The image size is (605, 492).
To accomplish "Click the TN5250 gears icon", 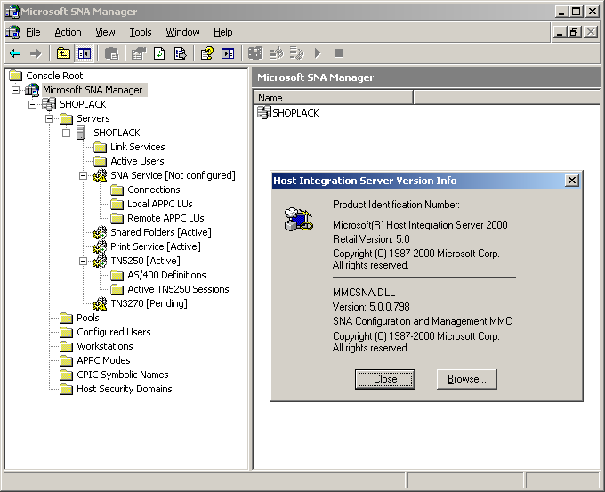I will coord(100,261).
